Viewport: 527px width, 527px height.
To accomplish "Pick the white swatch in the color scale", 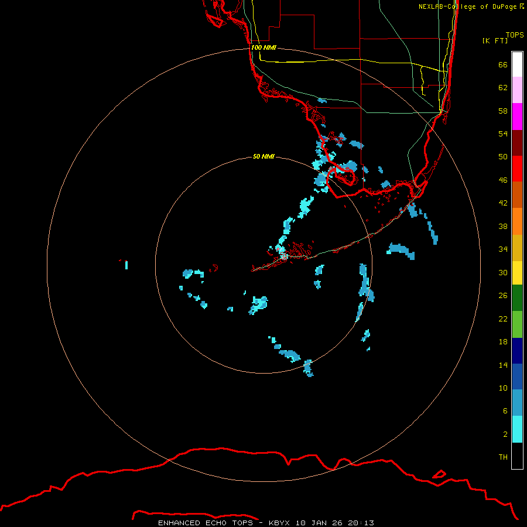I will [x=517, y=64].
